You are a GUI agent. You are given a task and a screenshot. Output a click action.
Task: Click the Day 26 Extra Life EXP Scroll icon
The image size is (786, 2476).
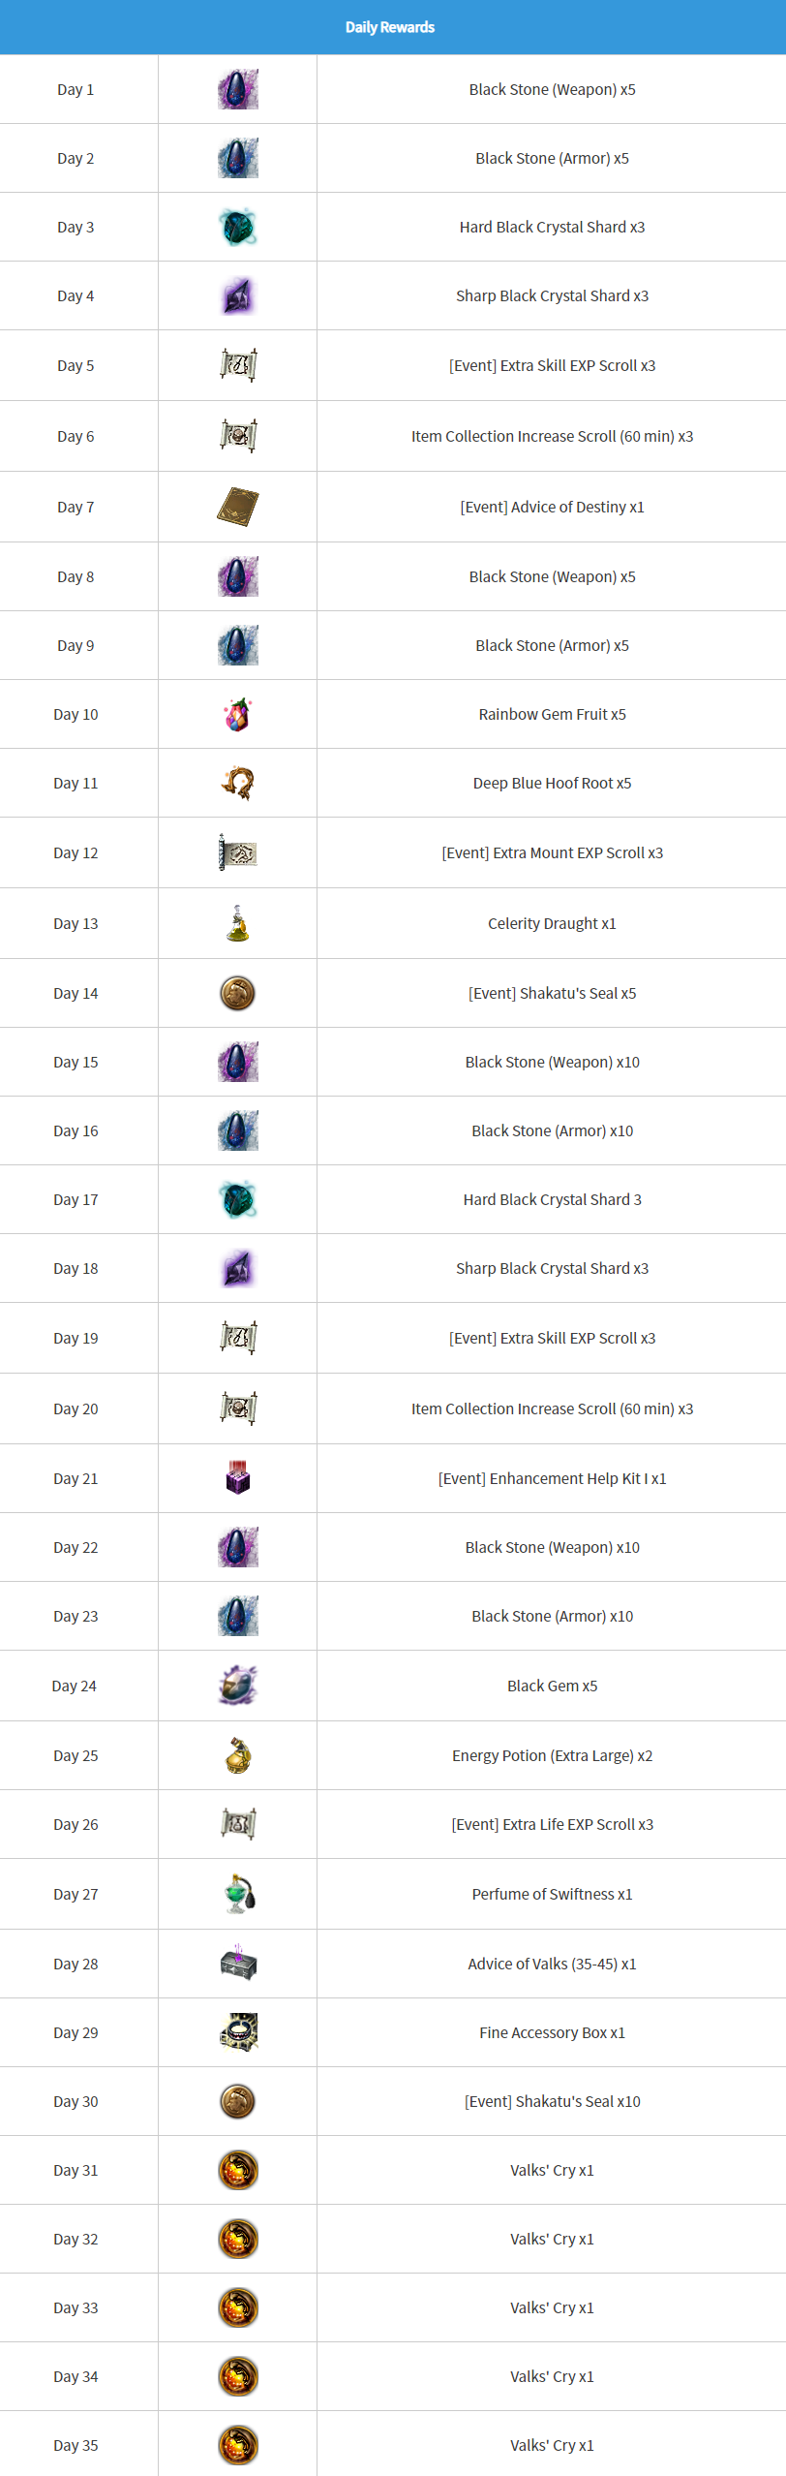(237, 1824)
